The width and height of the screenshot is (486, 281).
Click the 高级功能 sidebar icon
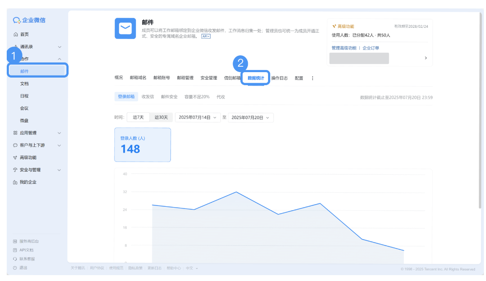pyautogui.click(x=15, y=157)
